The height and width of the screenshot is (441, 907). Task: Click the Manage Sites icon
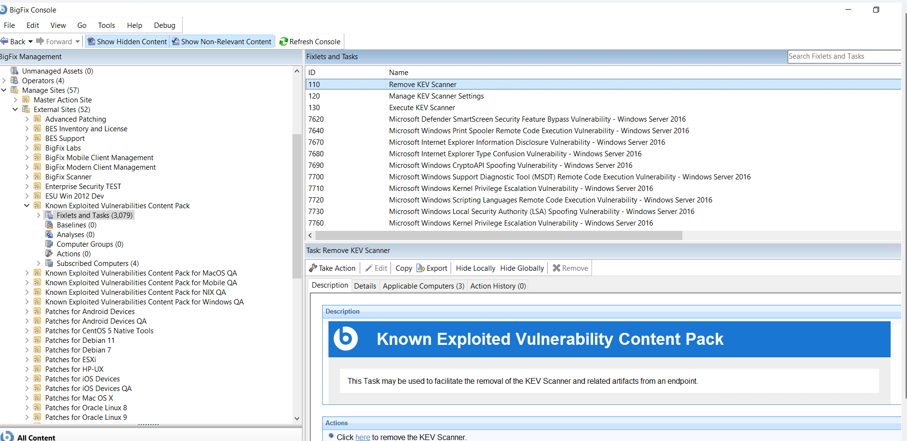click(14, 90)
